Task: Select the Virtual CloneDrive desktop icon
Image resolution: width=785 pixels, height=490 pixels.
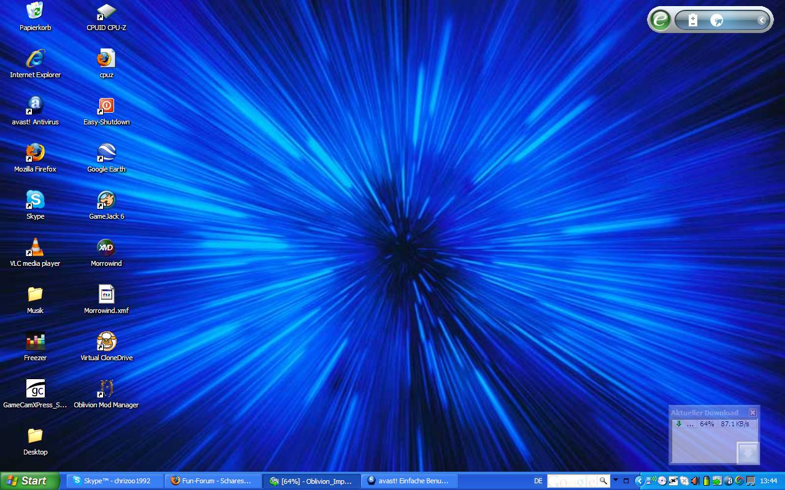Action: 106,342
